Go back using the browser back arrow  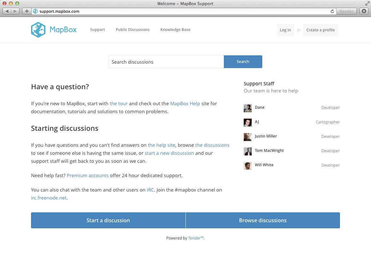7,11
